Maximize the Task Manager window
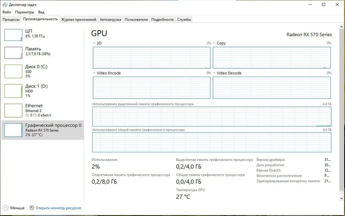 323,4
